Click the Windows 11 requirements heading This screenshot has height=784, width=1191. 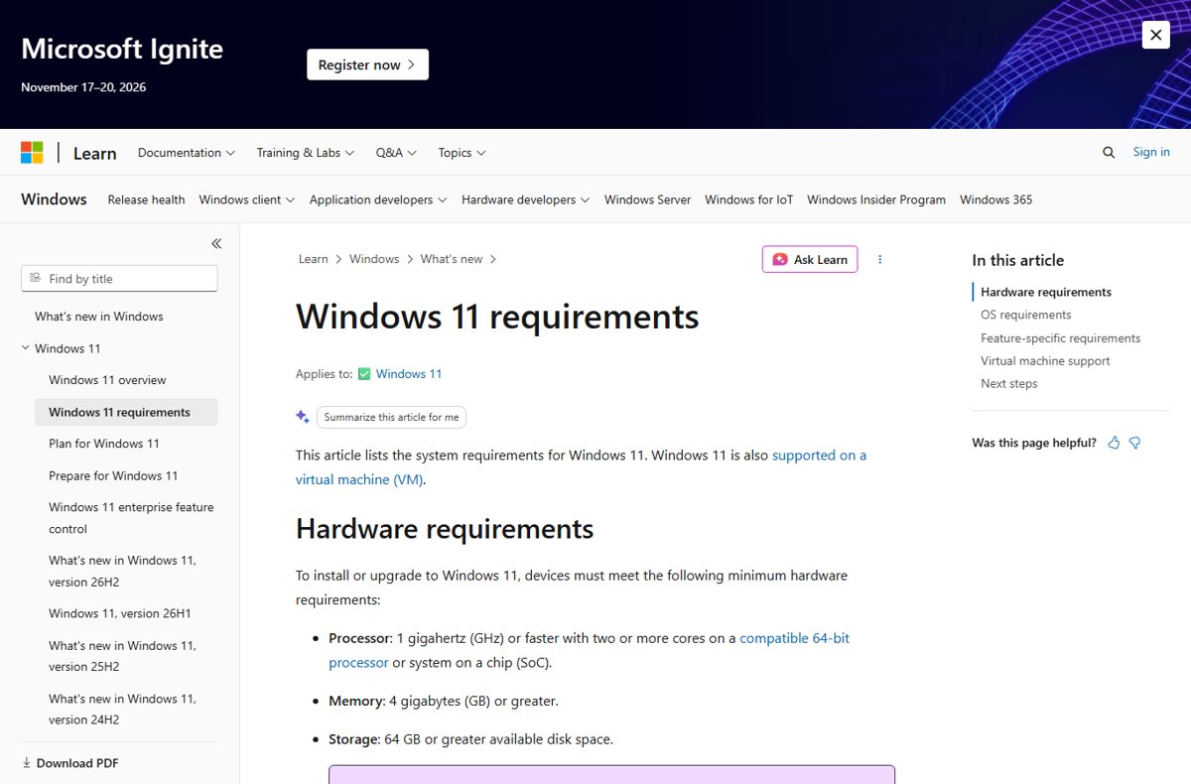[497, 317]
